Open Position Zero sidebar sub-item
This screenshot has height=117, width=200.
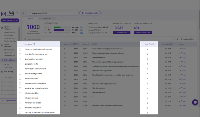point(8,67)
